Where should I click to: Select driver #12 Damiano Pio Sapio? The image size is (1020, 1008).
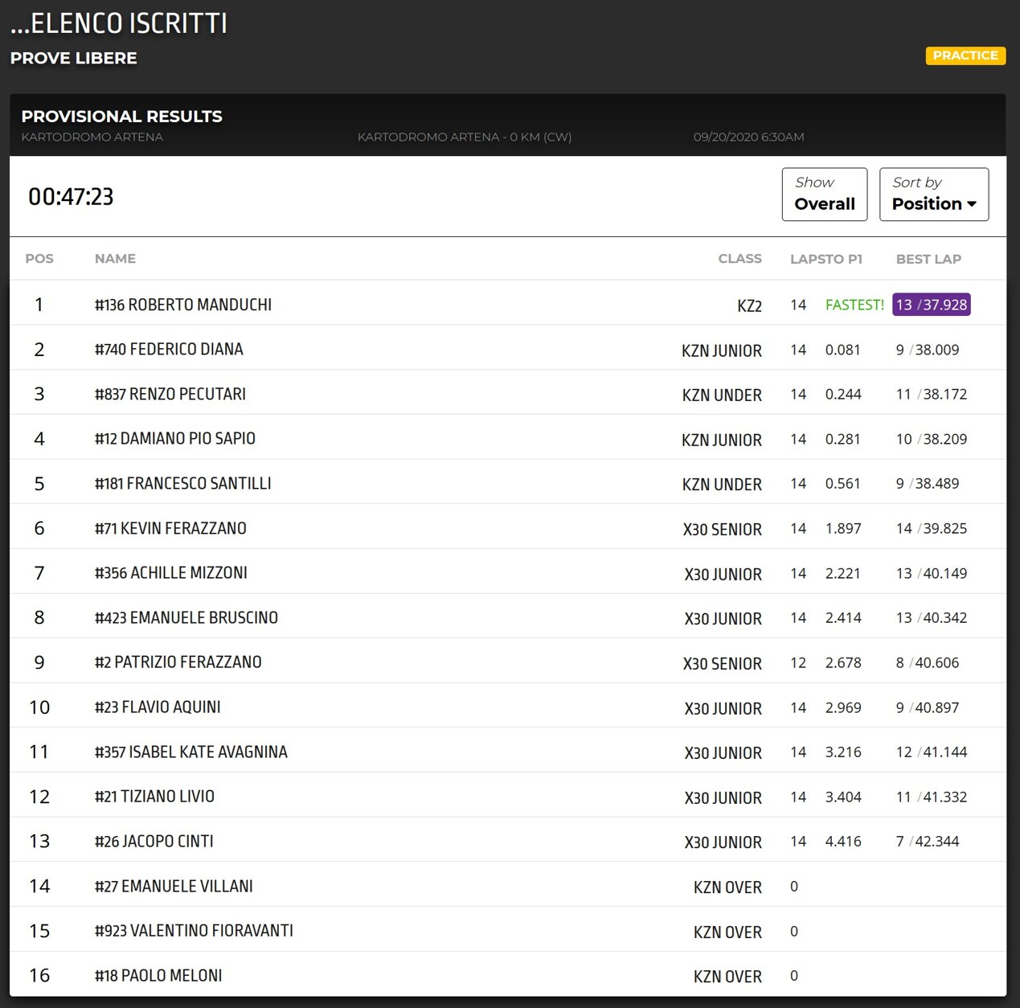coord(175,439)
